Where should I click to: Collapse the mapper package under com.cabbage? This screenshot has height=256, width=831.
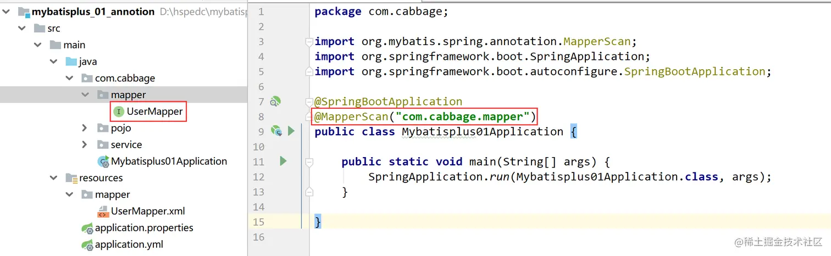point(85,95)
